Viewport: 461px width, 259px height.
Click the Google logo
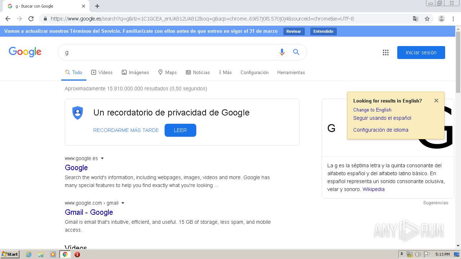(25, 52)
